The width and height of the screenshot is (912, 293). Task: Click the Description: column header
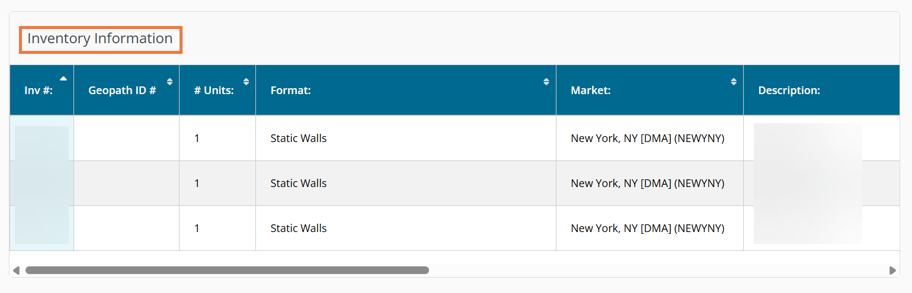(x=789, y=91)
